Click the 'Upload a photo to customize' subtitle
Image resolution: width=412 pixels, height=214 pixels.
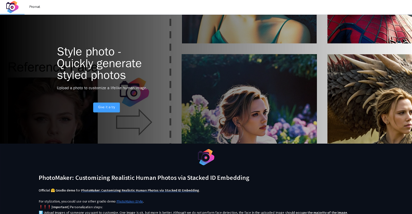[x=102, y=88]
